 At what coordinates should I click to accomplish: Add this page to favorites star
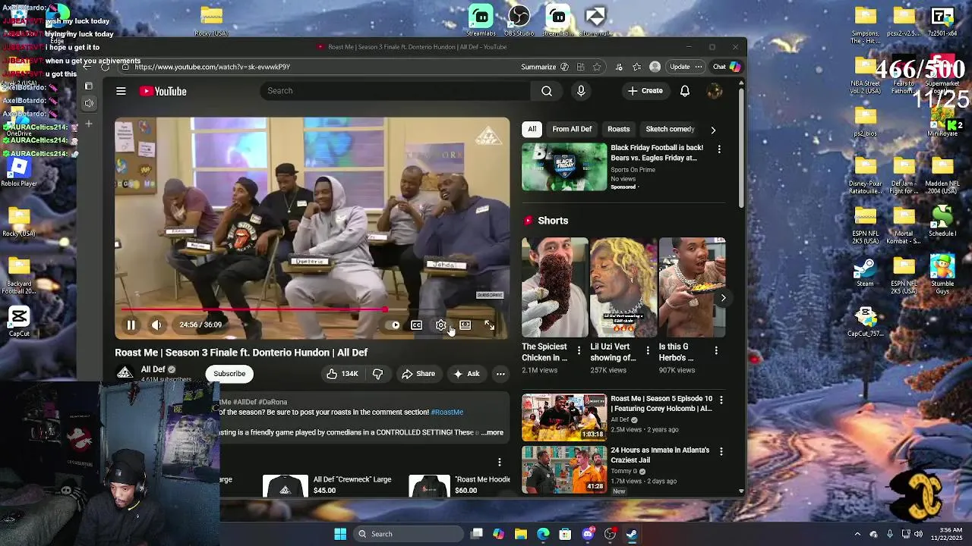tap(597, 67)
